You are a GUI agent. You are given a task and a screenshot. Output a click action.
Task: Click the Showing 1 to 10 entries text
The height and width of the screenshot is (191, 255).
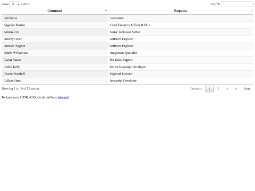click(20, 89)
